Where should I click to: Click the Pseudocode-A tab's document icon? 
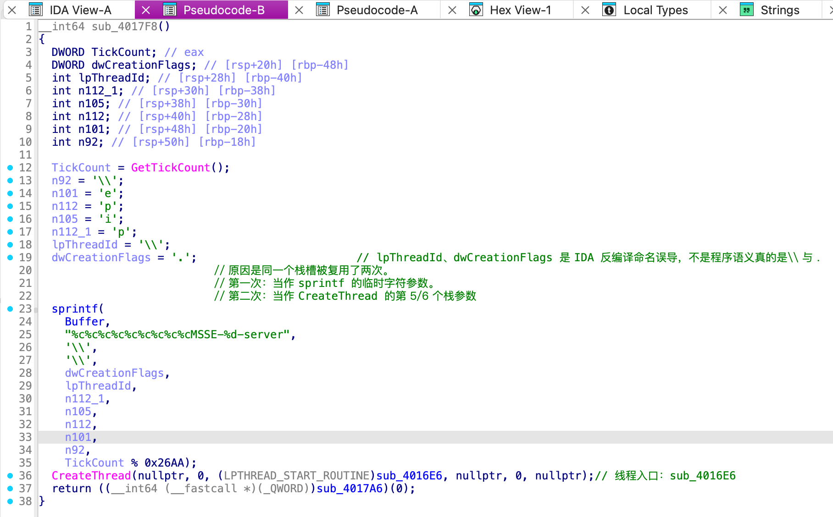tap(324, 10)
